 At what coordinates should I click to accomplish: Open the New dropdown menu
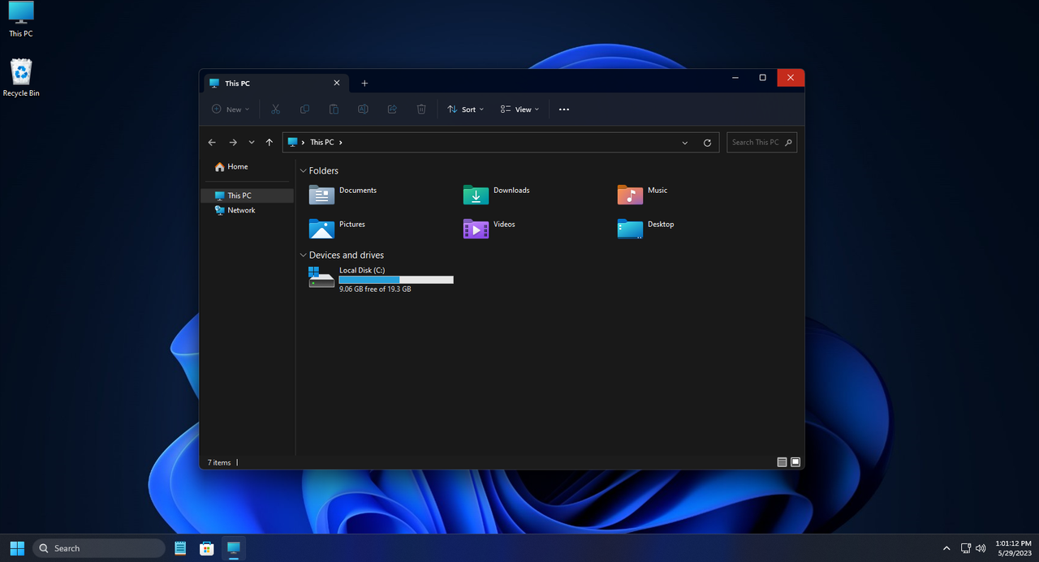point(231,109)
